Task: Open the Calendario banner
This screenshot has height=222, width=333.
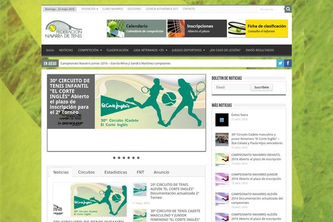Action: pyautogui.click(x=137, y=28)
